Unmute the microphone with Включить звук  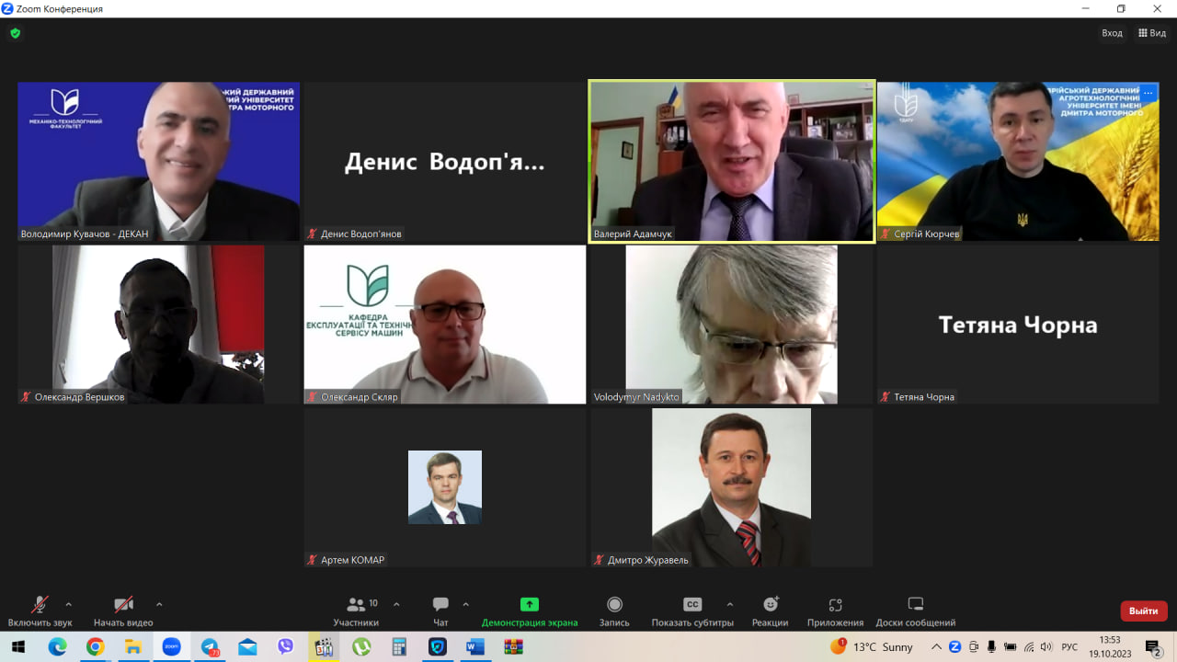(40, 611)
